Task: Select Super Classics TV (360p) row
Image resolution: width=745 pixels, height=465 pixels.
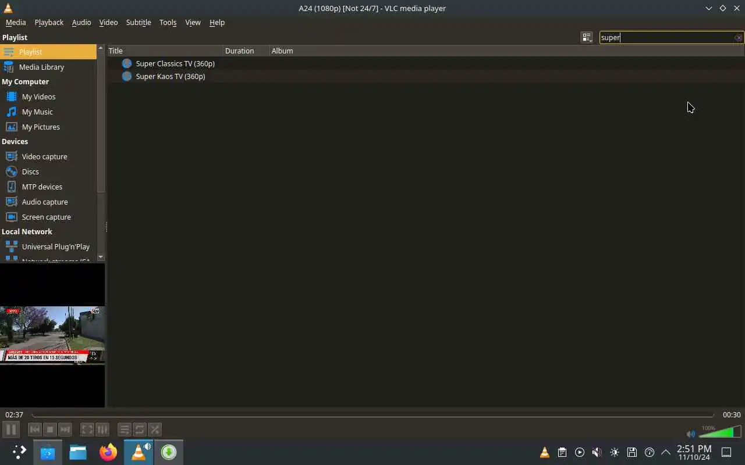Action: pos(425,63)
